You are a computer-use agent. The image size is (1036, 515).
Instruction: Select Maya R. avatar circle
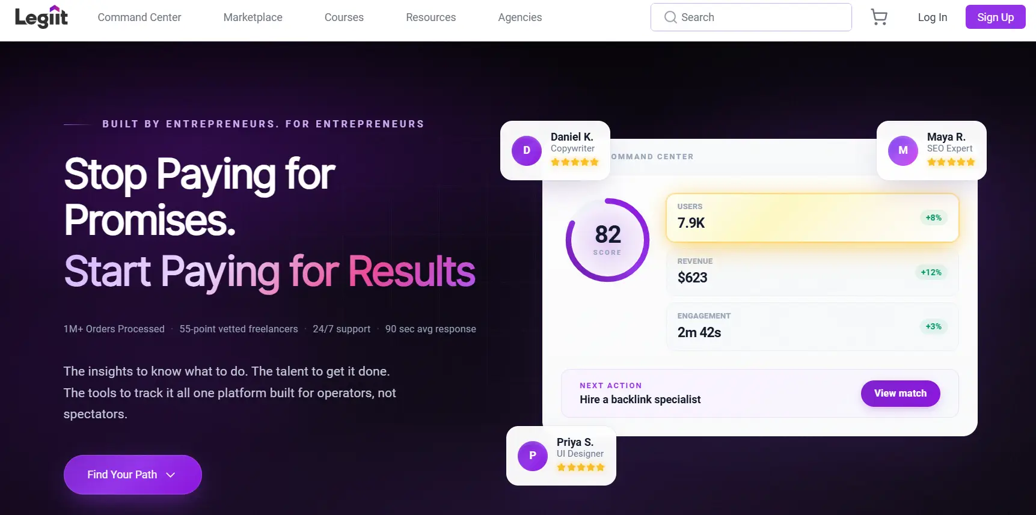coord(903,150)
